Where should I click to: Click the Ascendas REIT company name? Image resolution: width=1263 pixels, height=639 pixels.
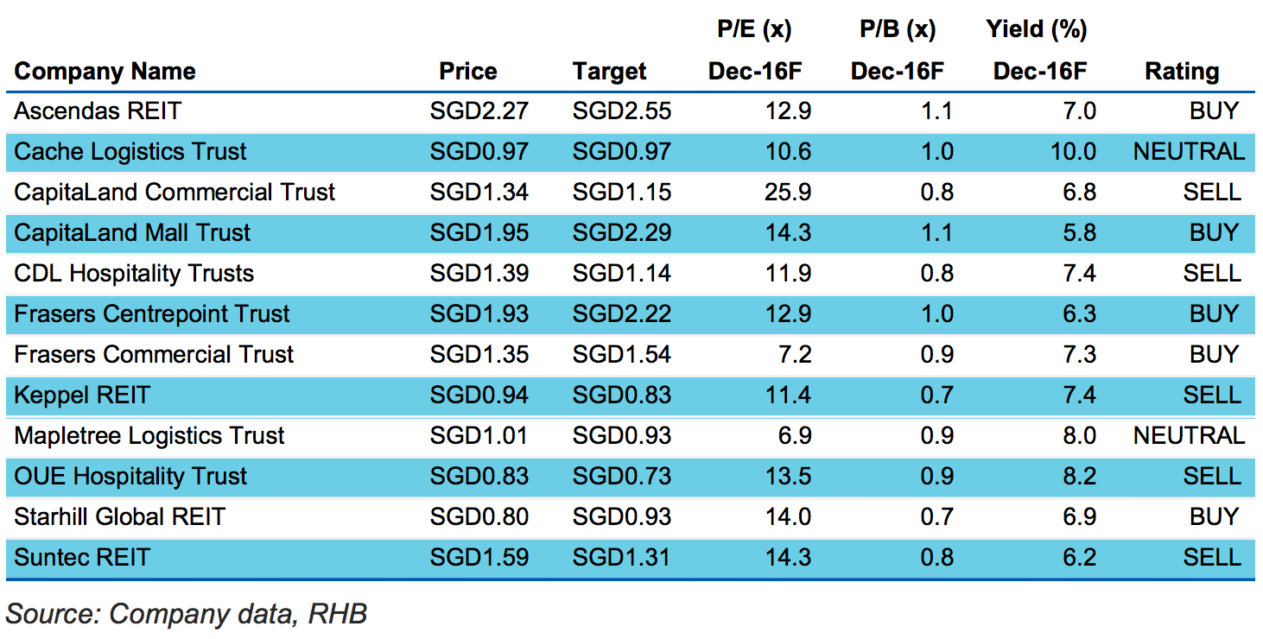pyautogui.click(x=98, y=111)
